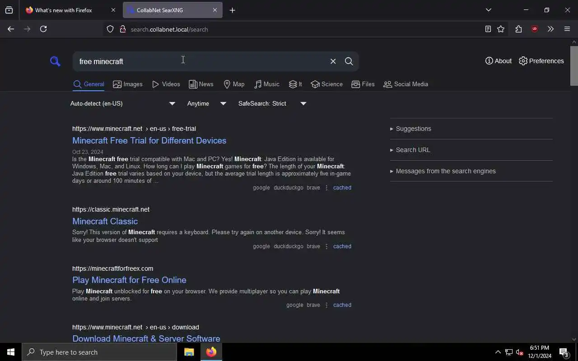Switch to the Music tab
Viewport: 578px width, 361px height.
pos(266,84)
